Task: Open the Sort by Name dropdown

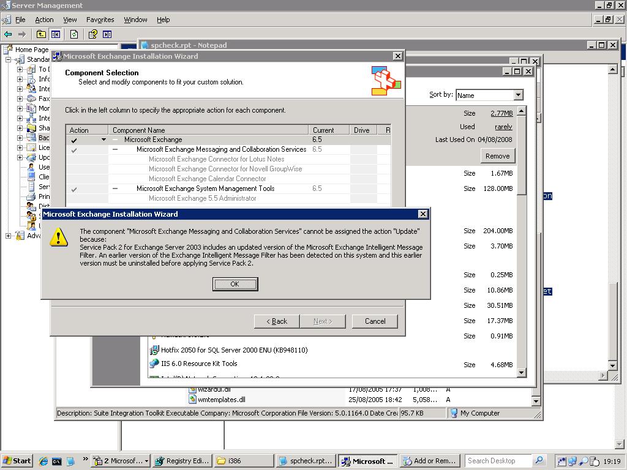Action: tap(518, 95)
